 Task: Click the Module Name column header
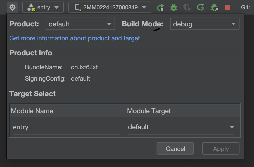(x=32, y=111)
